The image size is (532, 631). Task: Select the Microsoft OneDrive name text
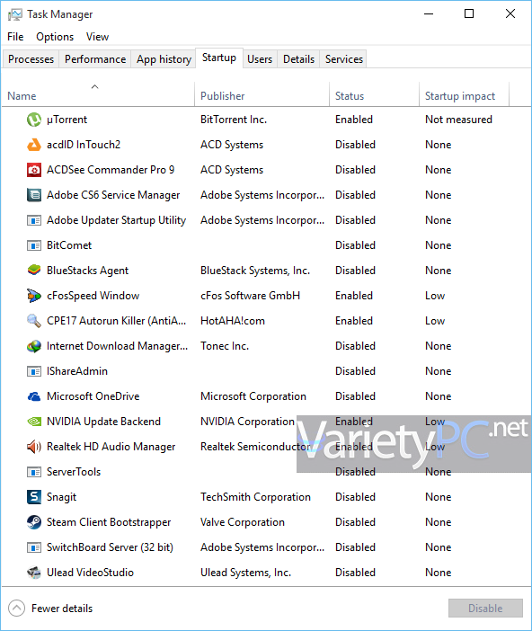(x=93, y=396)
